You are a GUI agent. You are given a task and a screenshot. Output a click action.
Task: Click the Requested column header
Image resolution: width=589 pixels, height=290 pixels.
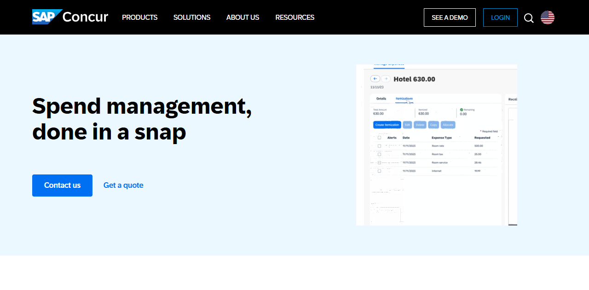[482, 138]
